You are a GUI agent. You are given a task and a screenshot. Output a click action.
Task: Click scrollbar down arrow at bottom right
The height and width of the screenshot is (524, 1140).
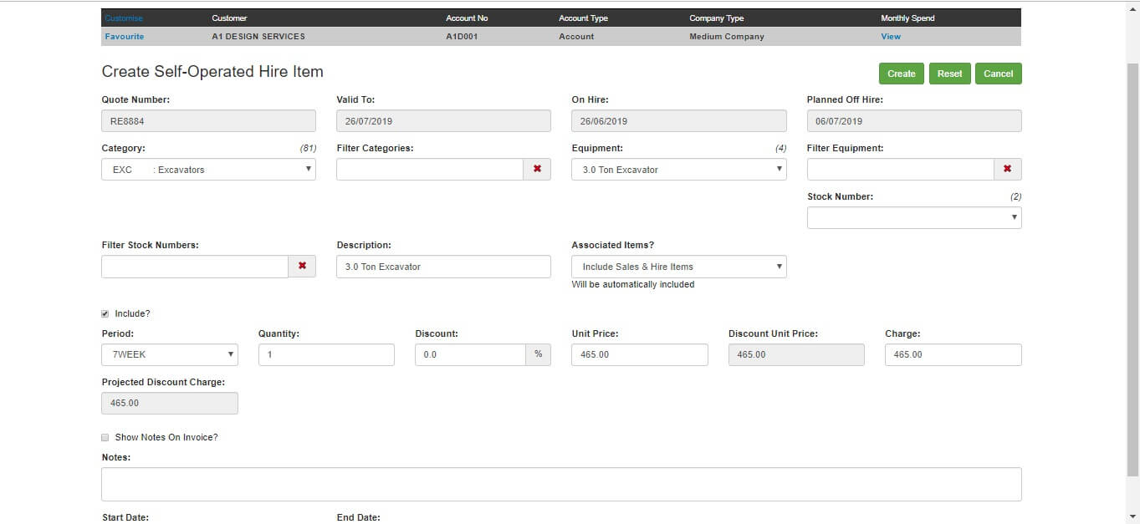(x=1132, y=516)
